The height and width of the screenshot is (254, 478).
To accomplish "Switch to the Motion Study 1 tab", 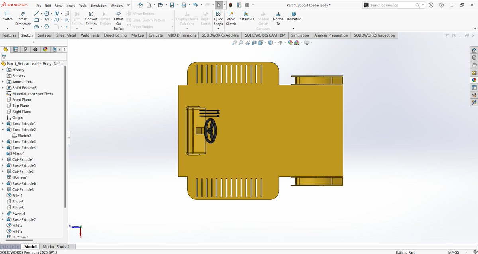I will coord(56,247).
